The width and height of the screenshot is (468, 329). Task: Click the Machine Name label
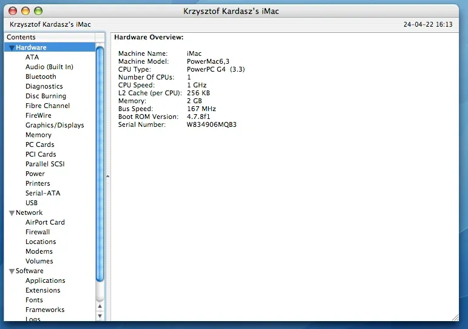pyautogui.click(x=143, y=53)
